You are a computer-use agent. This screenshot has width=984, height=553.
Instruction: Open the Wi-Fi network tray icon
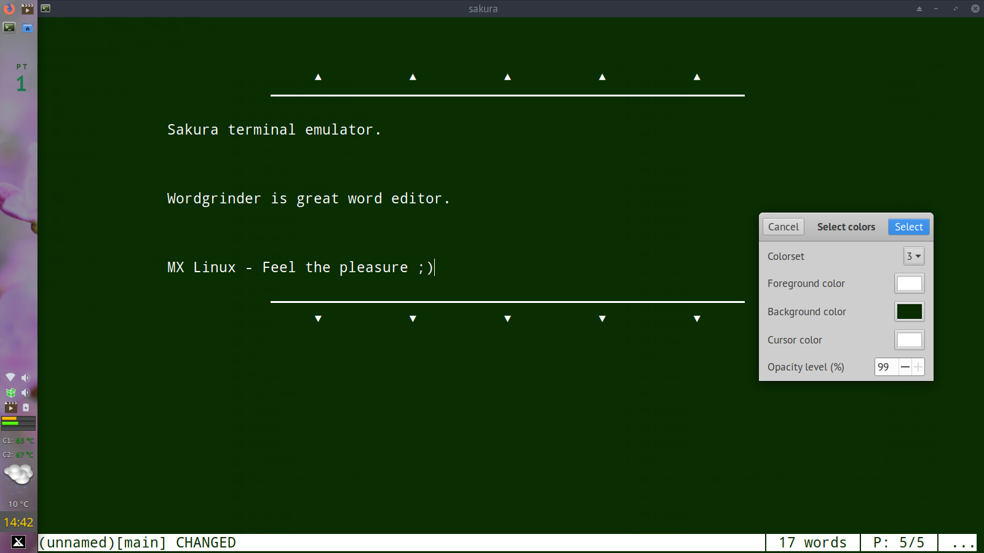coord(10,377)
